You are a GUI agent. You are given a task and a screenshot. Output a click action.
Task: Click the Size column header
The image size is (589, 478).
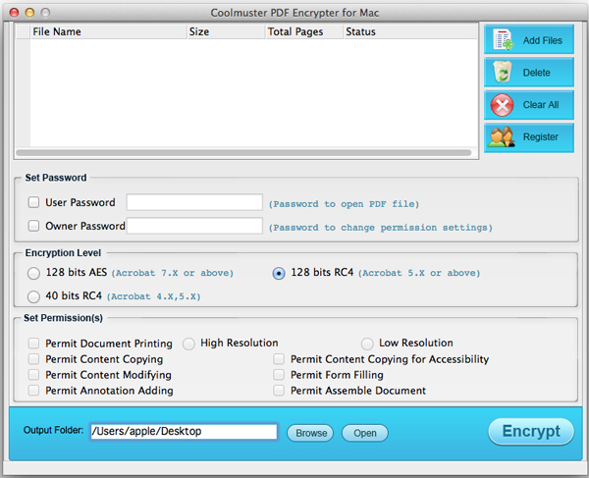(x=226, y=32)
